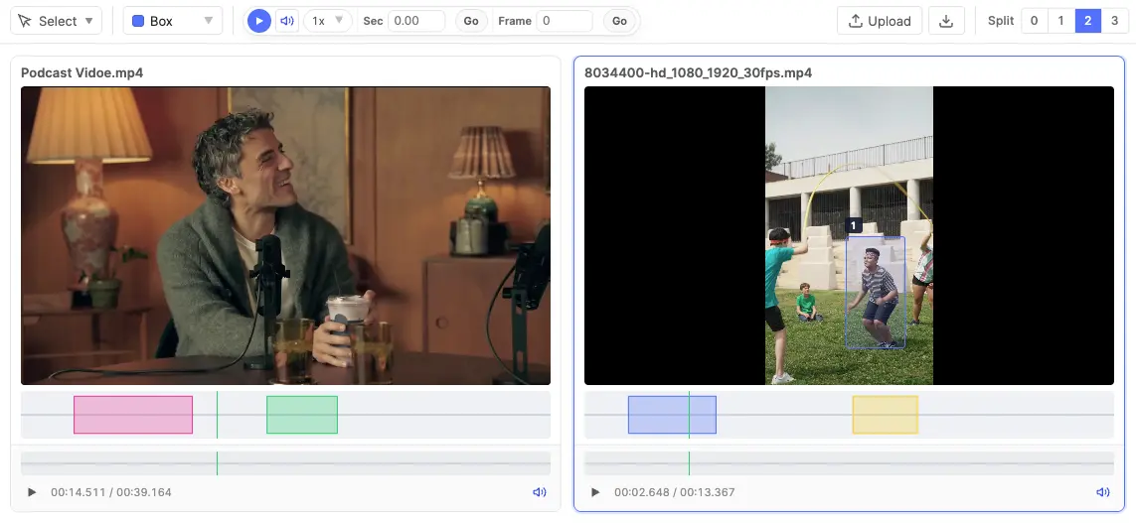1136x523 pixels.
Task: Set Split to 1
Action: (x=1060, y=21)
